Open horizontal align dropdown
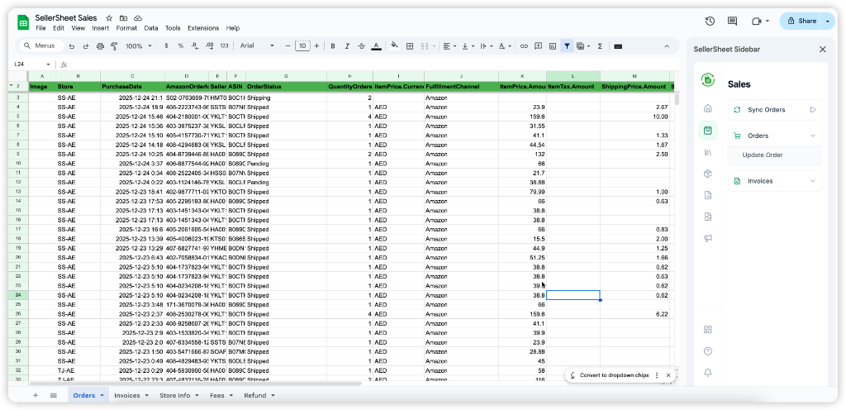This screenshot has width=846, height=410. (449, 46)
